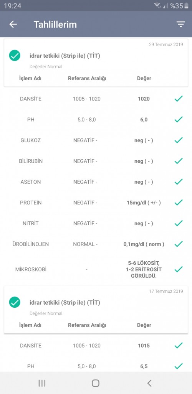Screen dimensions: 192x394
Task: Tap the back arrow beside Tahlillerim
Action: point(13,25)
